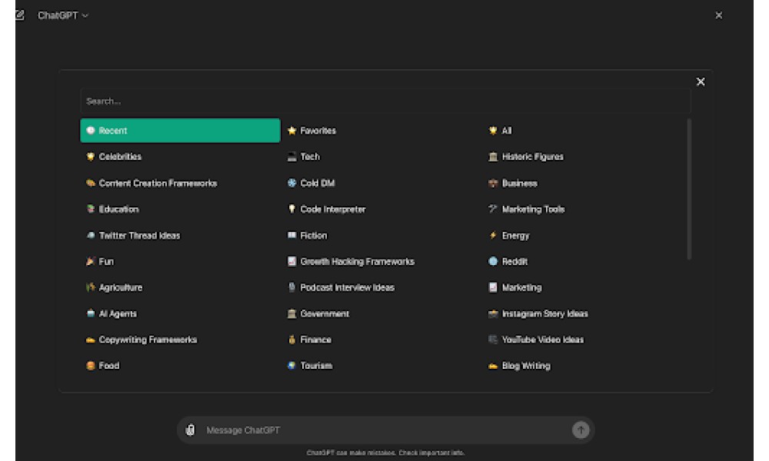The height and width of the screenshot is (461, 769).
Task: Click the Copywriting Frameworks label
Action: coord(148,340)
